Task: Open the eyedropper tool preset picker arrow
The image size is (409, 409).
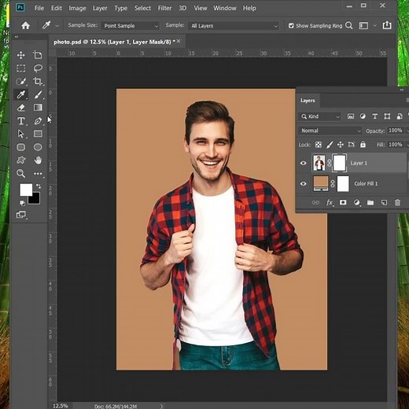Action: tap(57, 26)
